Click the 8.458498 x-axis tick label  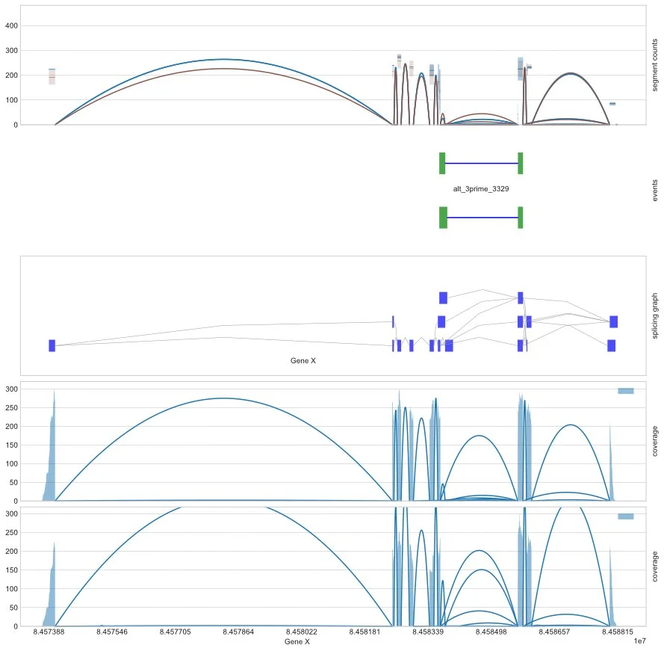coord(491,632)
